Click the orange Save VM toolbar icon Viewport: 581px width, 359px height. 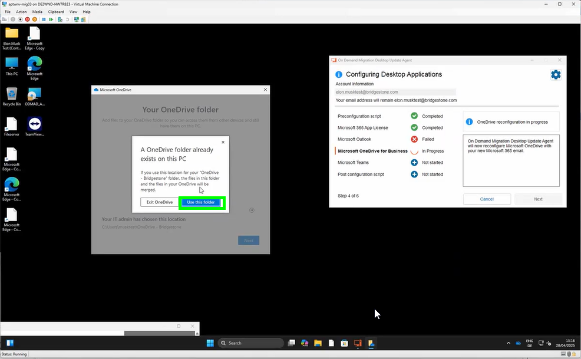[35, 19]
